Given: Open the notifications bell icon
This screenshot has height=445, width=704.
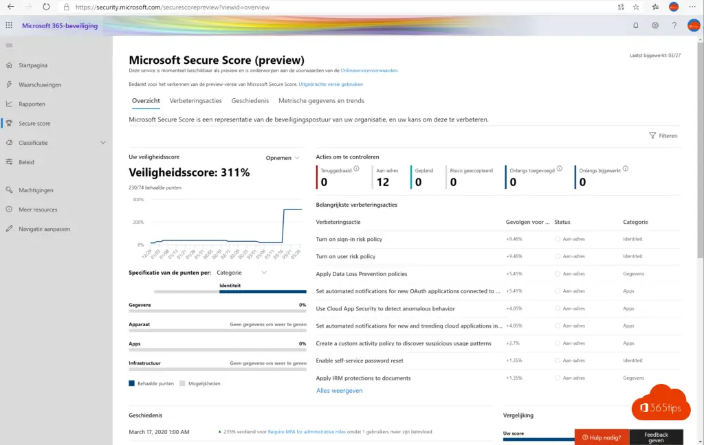Looking at the screenshot, I should pyautogui.click(x=636, y=25).
